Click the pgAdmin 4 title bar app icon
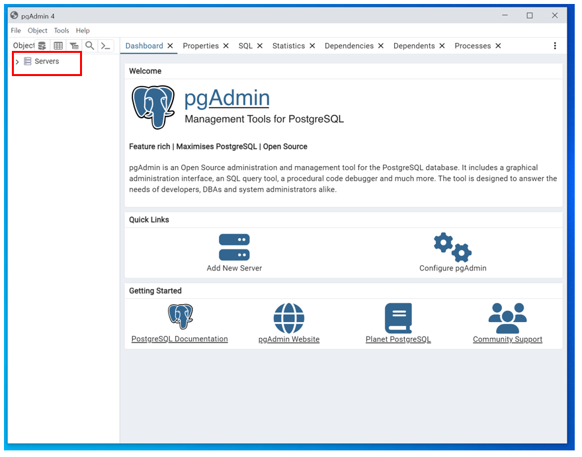Viewport: 582px width, 457px height. (14, 16)
